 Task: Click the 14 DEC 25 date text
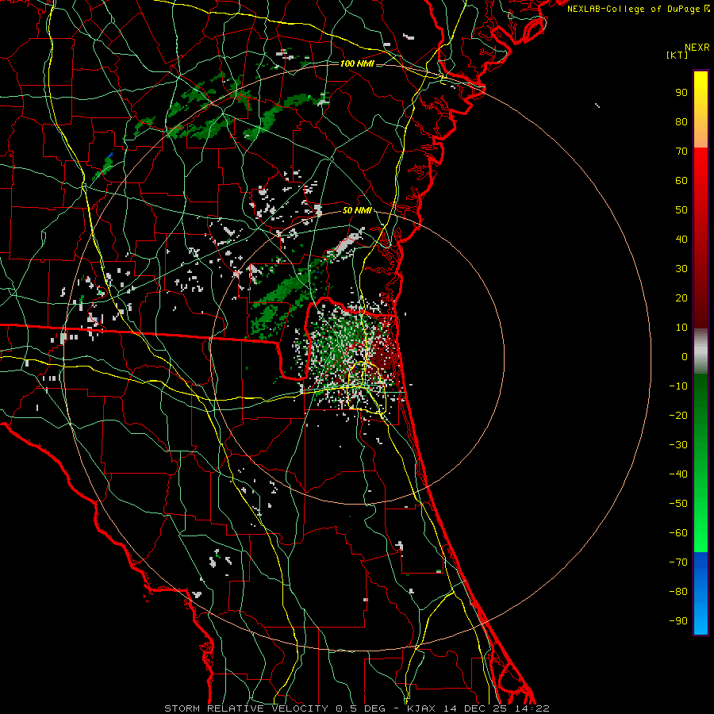tap(474, 708)
